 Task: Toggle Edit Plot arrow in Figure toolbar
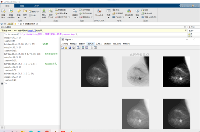pyautogui.click(x=92, y=48)
